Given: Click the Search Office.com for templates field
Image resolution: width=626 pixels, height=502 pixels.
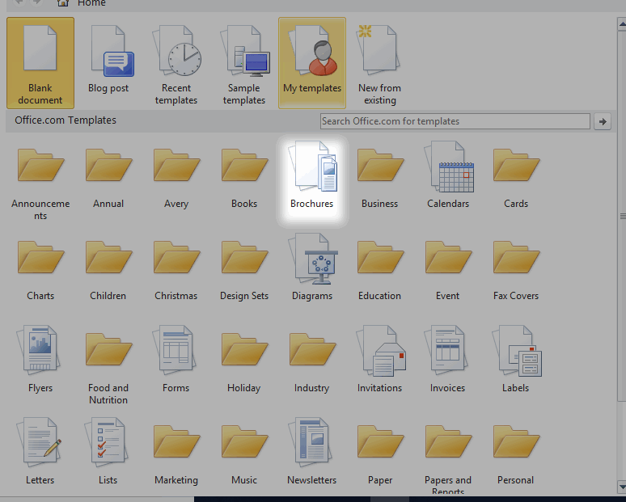Looking at the screenshot, I should (x=455, y=121).
